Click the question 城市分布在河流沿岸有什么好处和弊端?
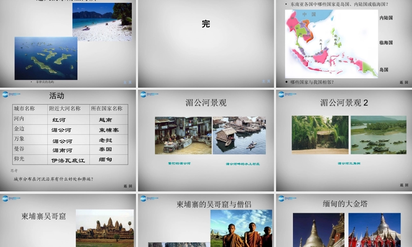This screenshot has height=247, width=412. pos(54,179)
